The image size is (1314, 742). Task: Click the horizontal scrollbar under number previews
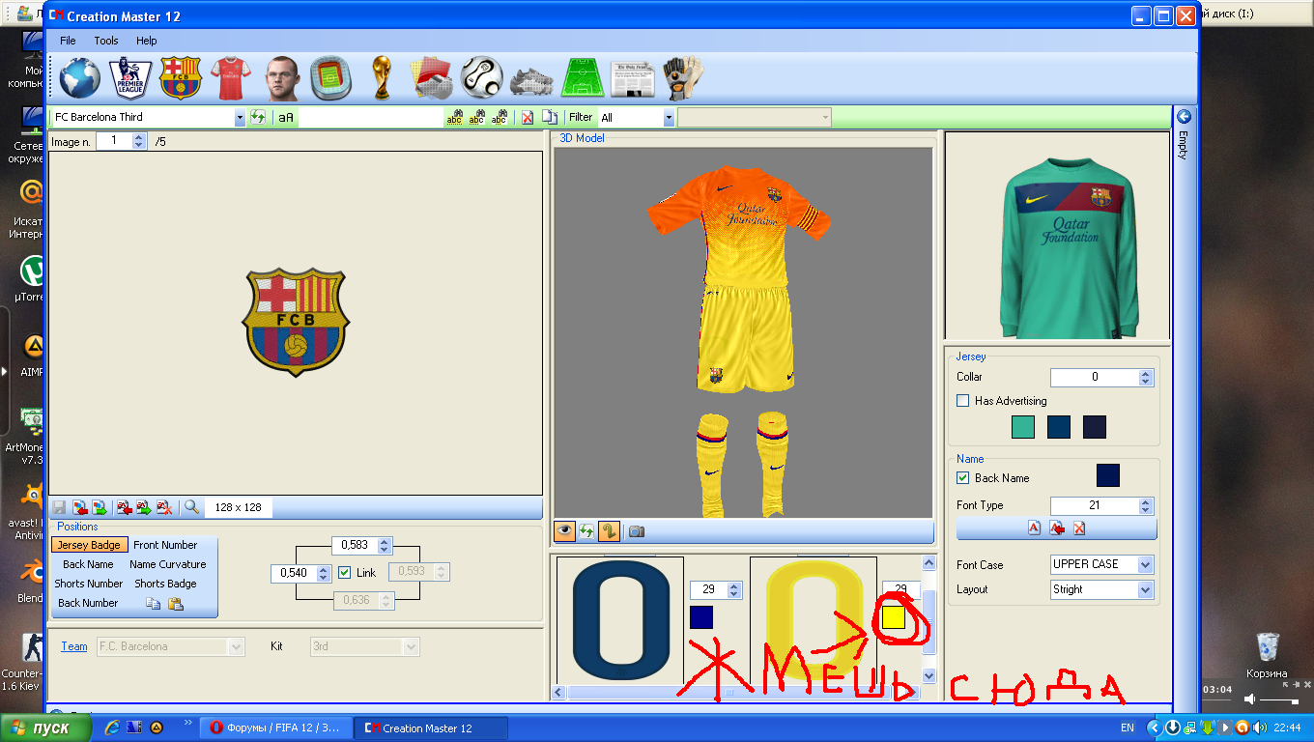[x=737, y=693]
